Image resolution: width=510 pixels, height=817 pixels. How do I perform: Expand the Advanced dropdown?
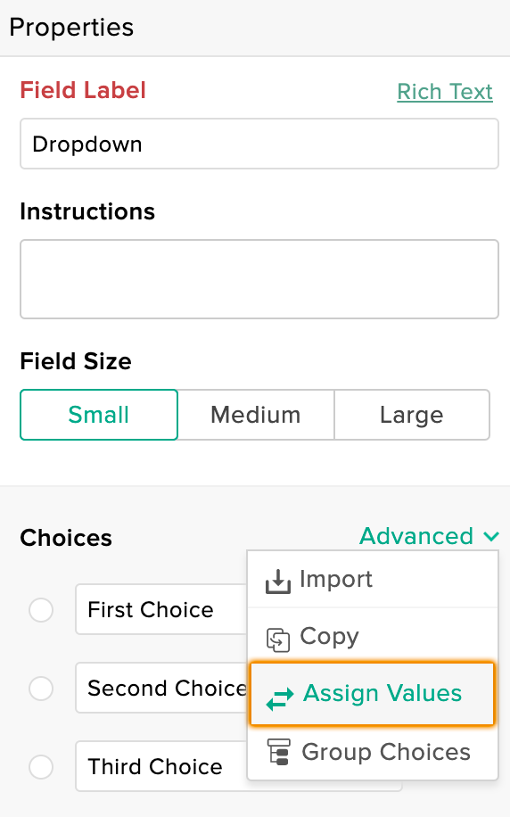point(429,536)
